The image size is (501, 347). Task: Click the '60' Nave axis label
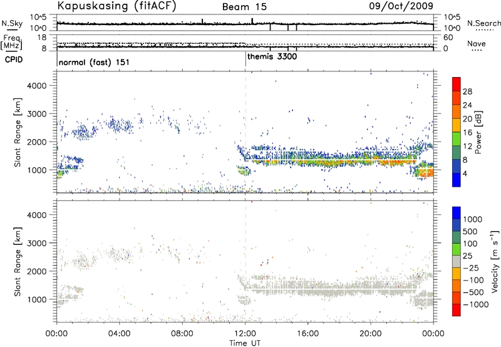[x=448, y=38]
